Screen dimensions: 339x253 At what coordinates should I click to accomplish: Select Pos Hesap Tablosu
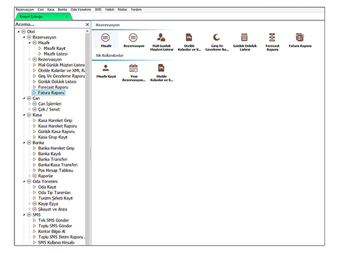pyautogui.click(x=56, y=170)
